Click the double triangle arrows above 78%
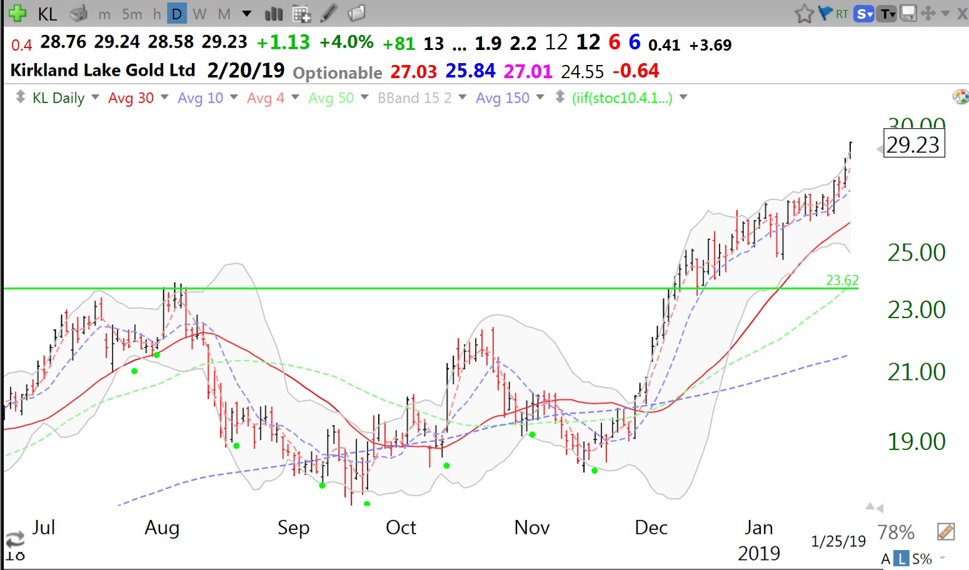 [875, 507]
